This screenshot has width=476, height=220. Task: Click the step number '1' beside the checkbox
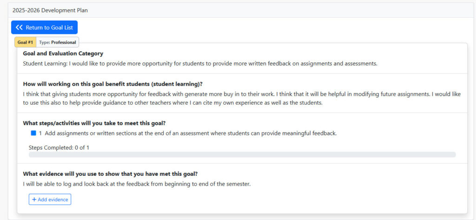coord(40,133)
